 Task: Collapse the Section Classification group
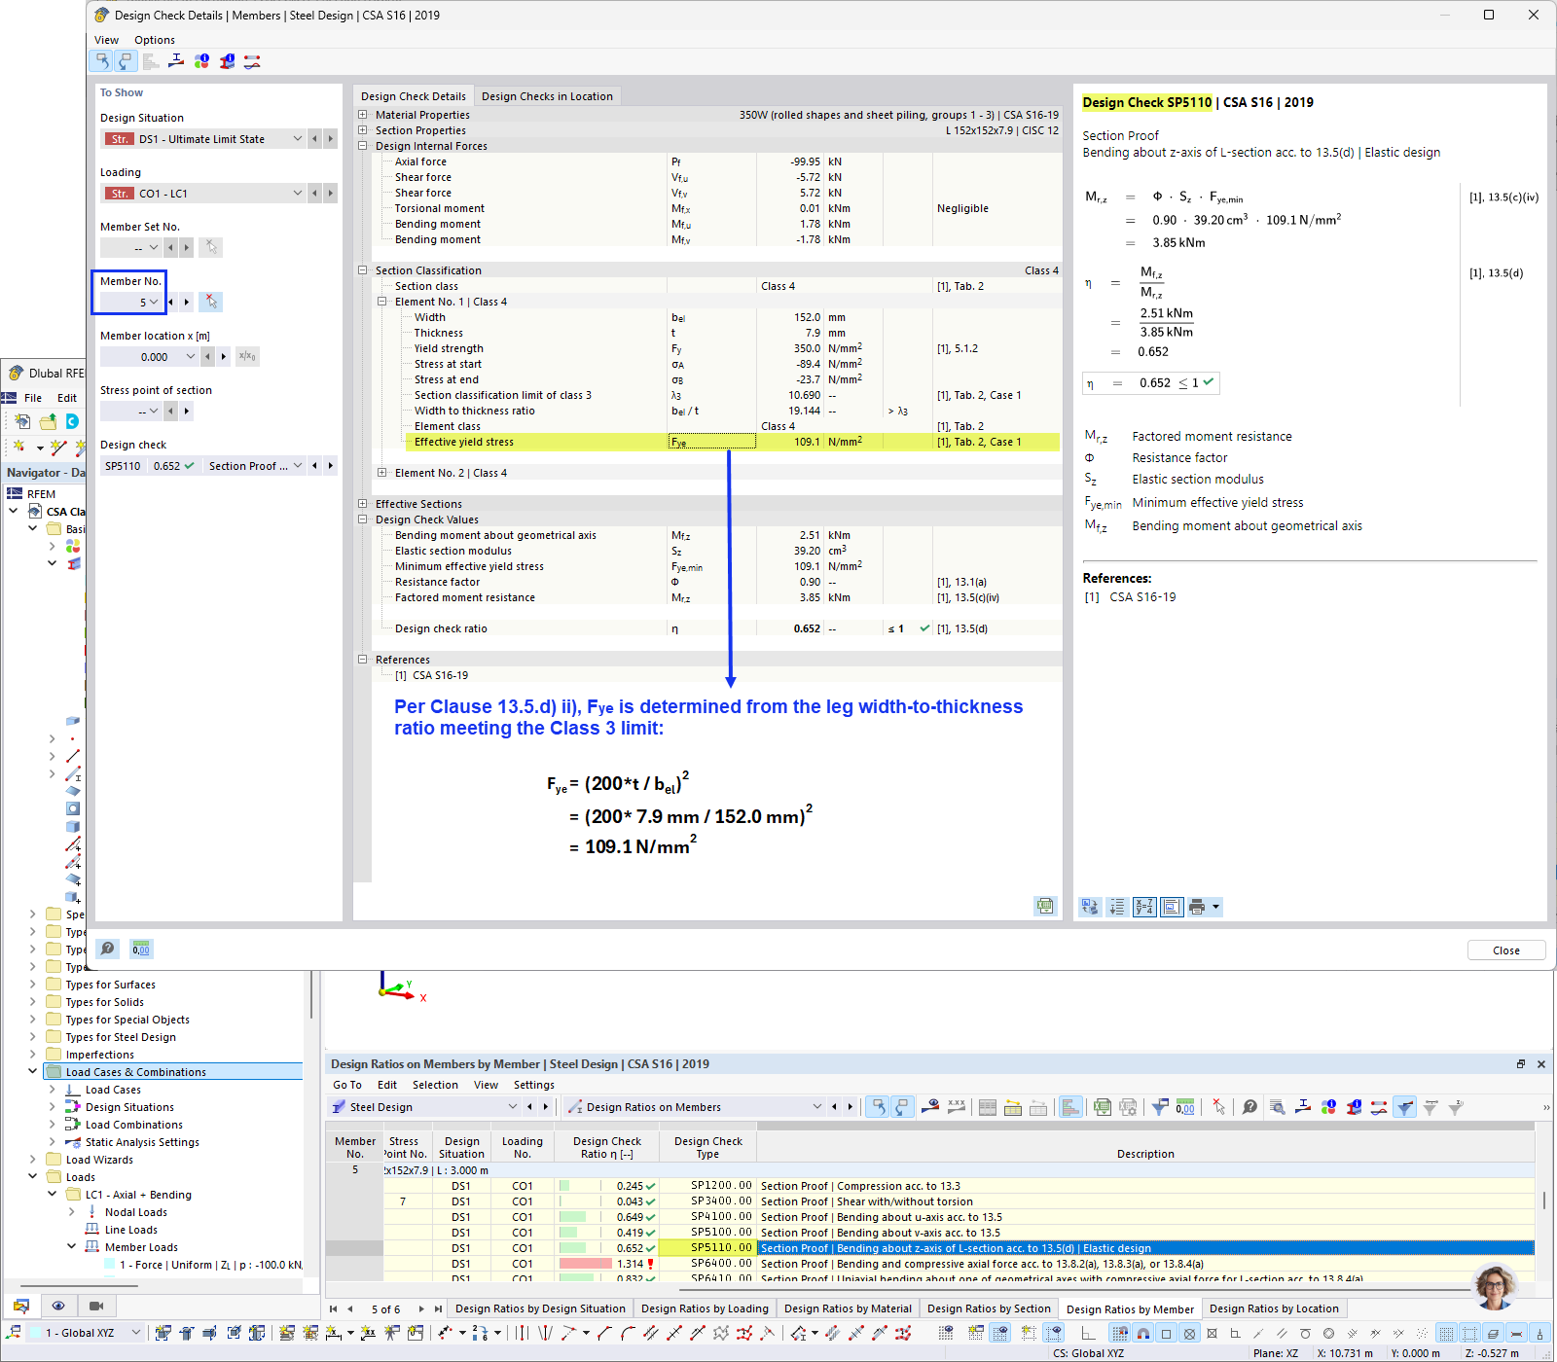click(362, 270)
